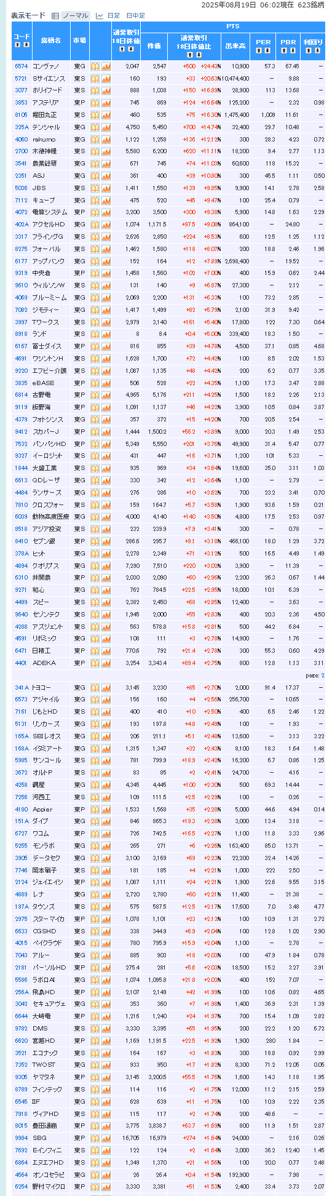Viewport: 332px width, 1196px height.
Task: Open stock code 4401 link
Action: (x=22, y=663)
